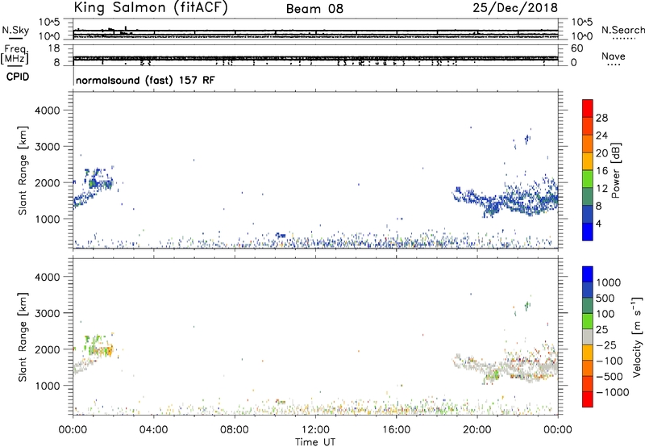Click the 'N.Search' legend label
This screenshot has height=447, width=645.
(x=623, y=30)
